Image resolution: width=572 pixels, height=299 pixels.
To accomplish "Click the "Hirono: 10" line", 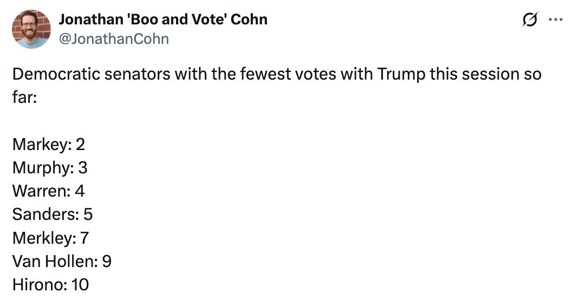I will click(50, 284).
